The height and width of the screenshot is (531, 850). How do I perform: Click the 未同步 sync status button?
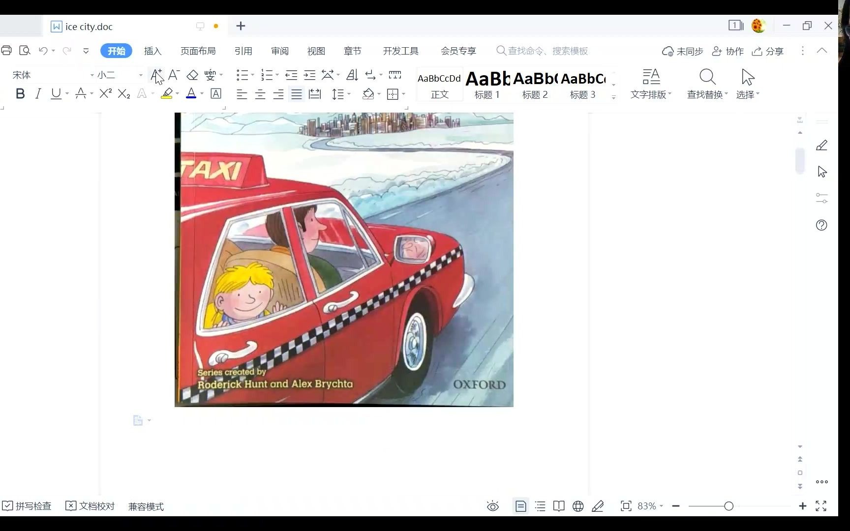[682, 51]
